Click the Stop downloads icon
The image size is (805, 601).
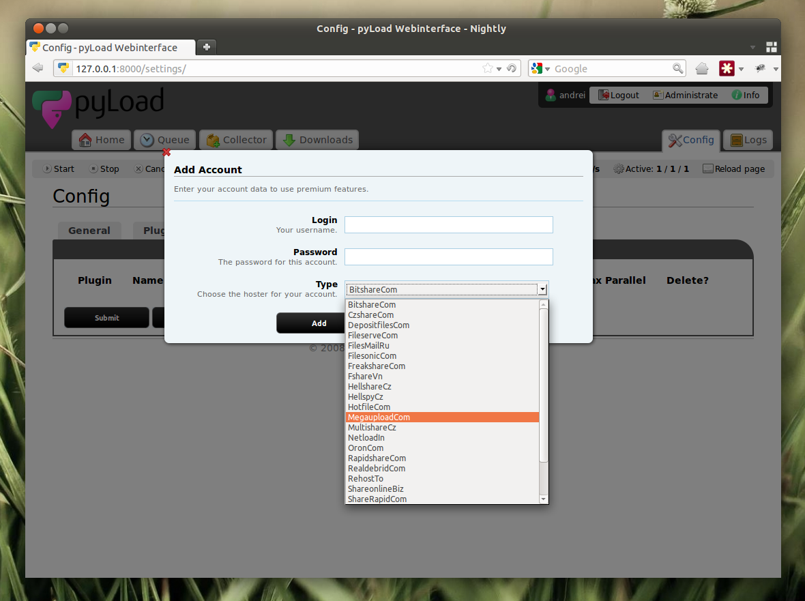pos(93,168)
